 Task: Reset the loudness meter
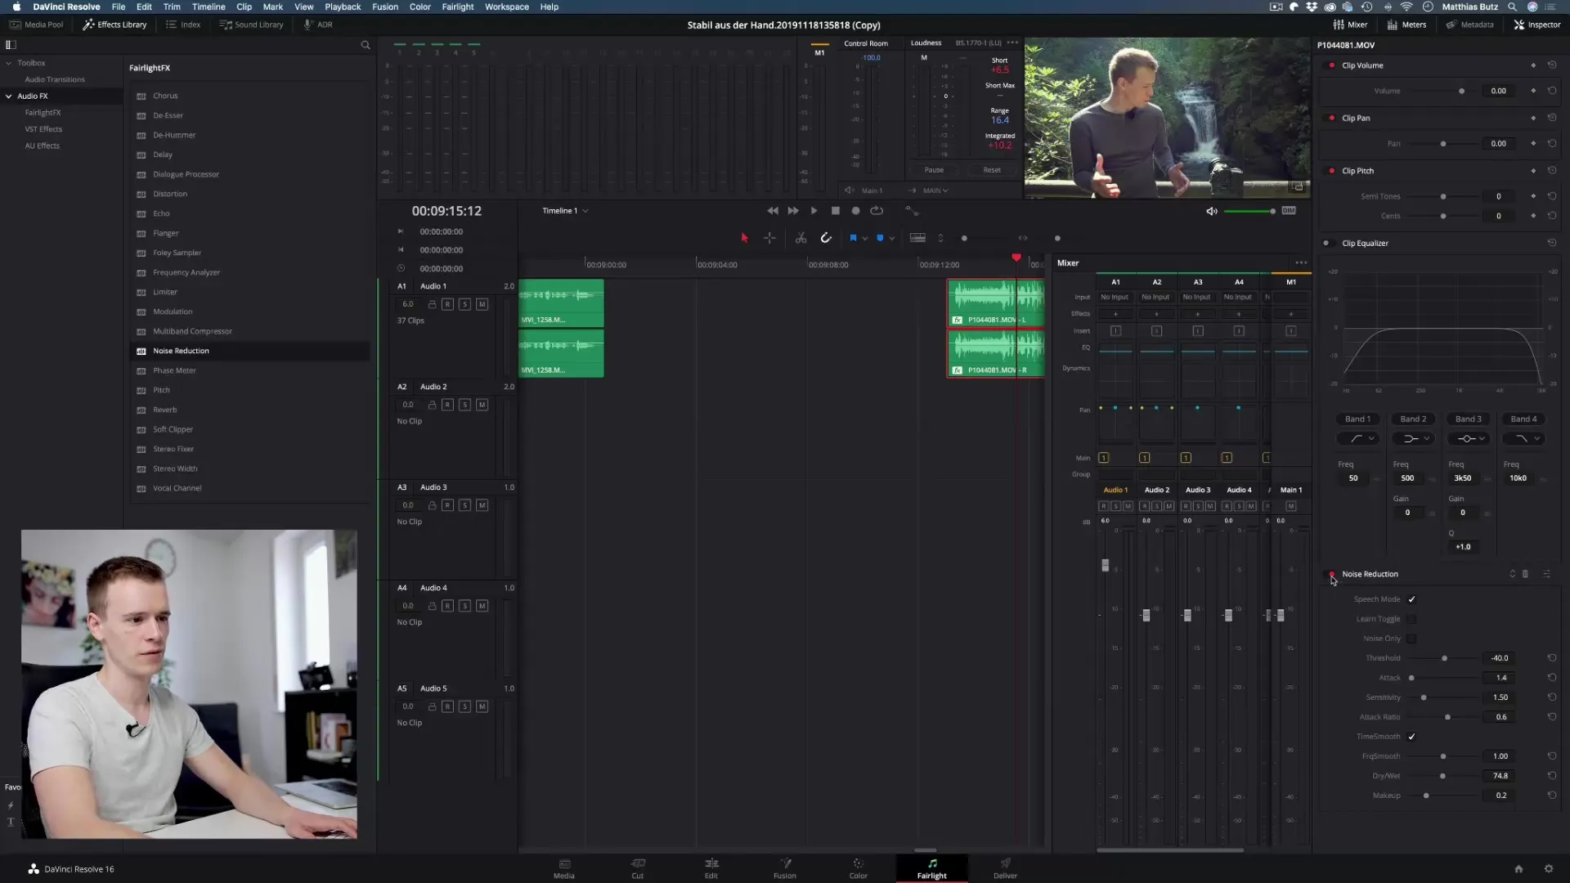tap(992, 170)
